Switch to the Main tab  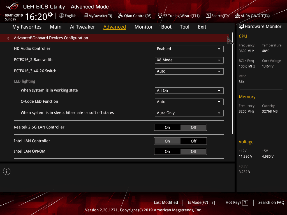pyautogui.click(x=56, y=27)
